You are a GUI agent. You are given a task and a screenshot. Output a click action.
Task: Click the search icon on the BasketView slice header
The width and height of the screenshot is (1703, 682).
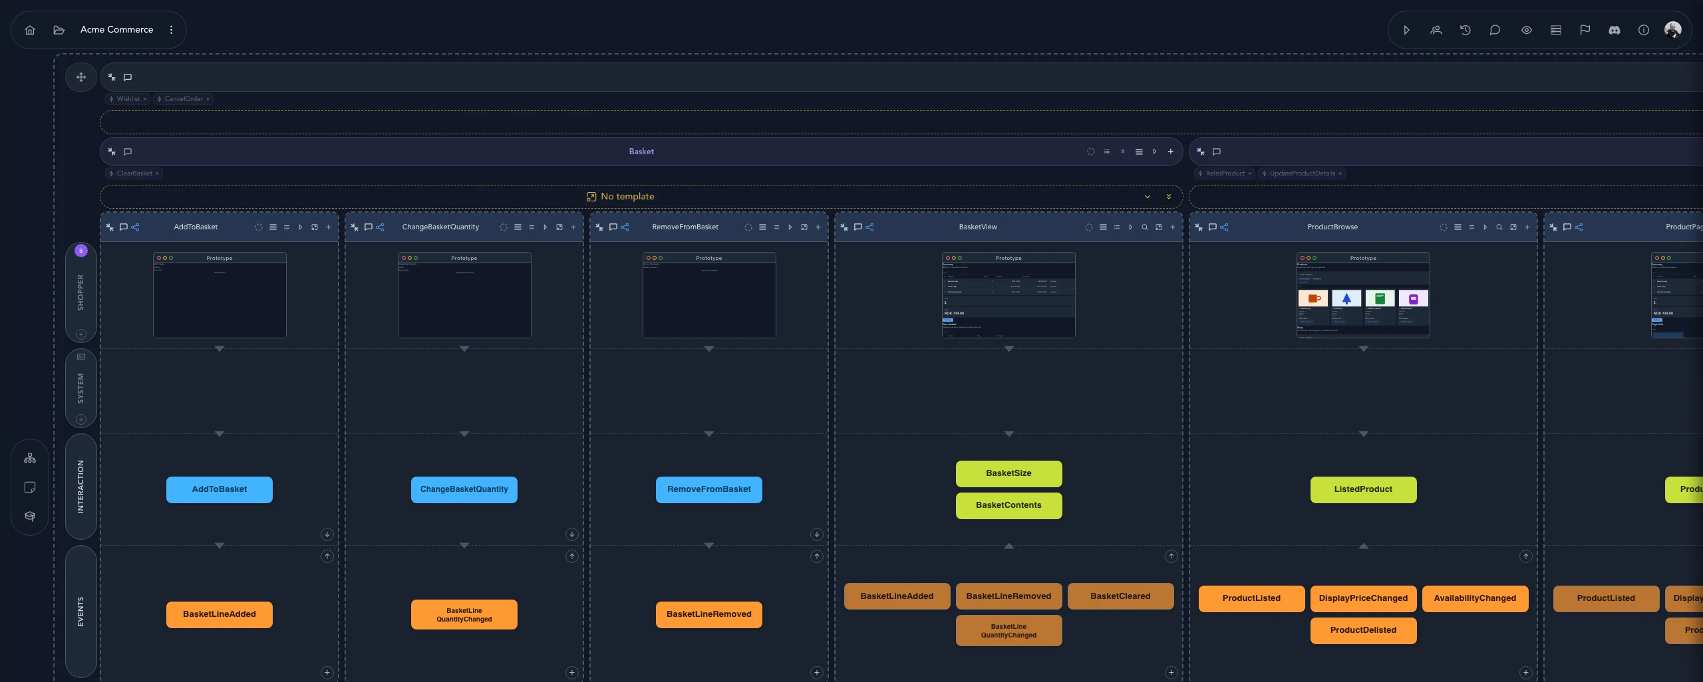tap(1145, 227)
